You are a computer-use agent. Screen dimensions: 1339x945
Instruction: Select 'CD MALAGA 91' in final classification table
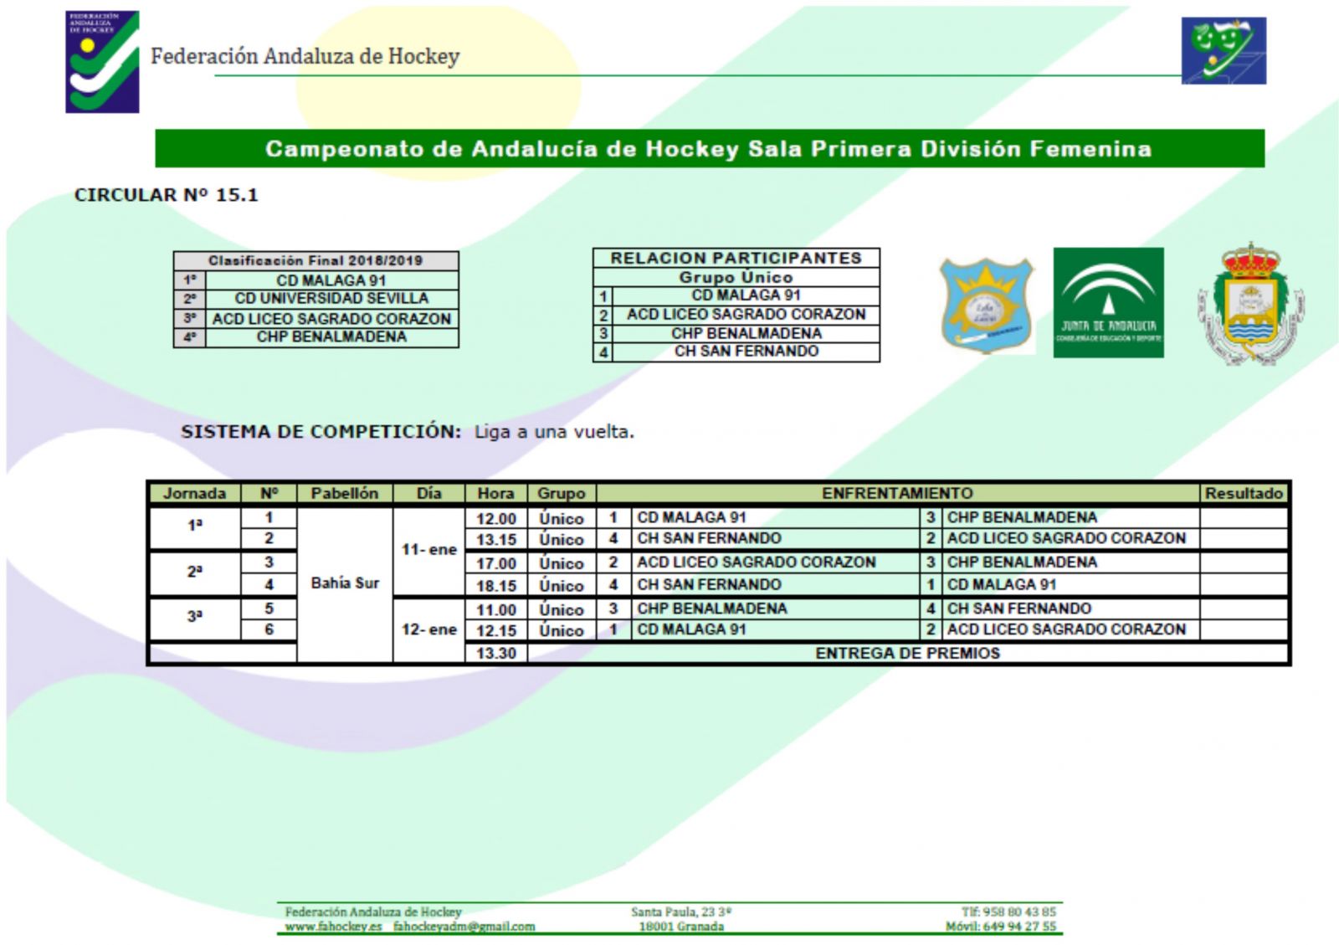[x=331, y=280]
